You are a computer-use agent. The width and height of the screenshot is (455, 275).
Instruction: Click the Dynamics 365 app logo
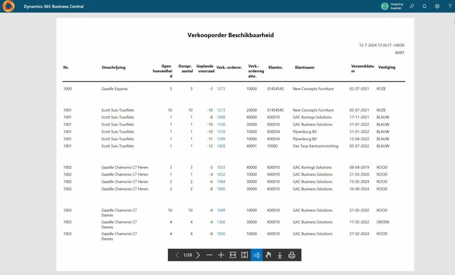(8, 6)
